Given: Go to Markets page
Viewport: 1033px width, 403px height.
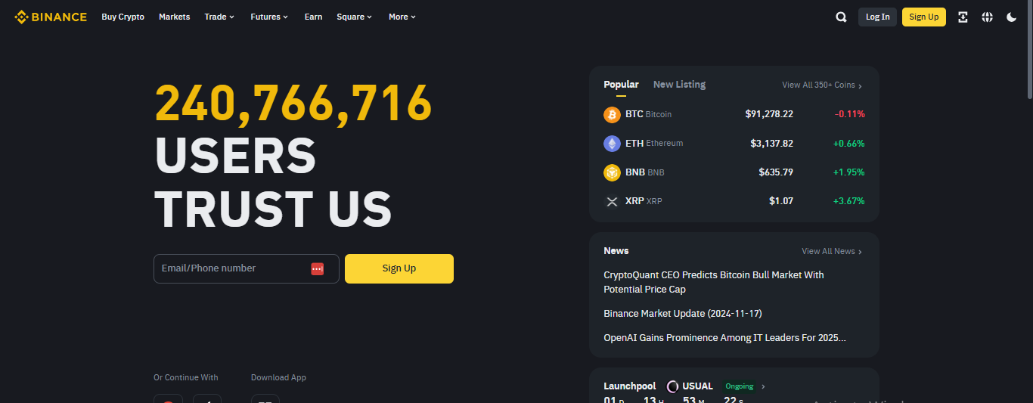Looking at the screenshot, I should pos(175,17).
